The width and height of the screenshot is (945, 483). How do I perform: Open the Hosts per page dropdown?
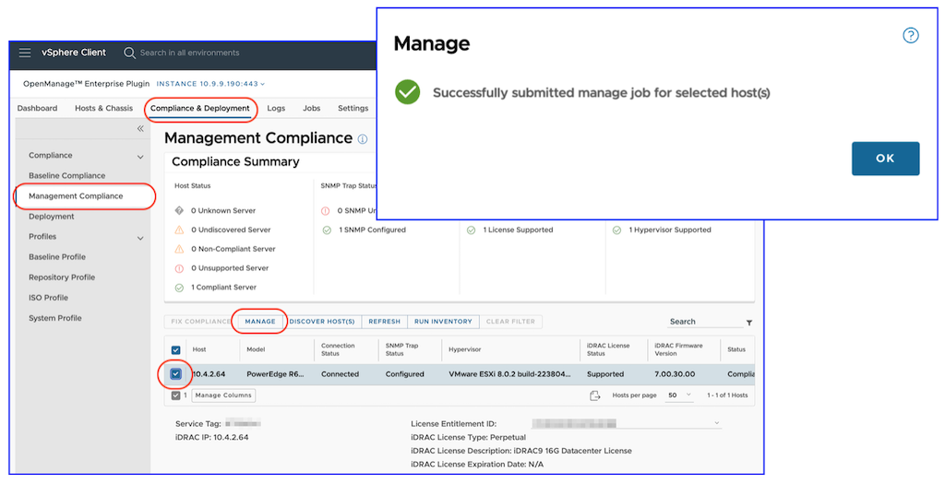[680, 395]
